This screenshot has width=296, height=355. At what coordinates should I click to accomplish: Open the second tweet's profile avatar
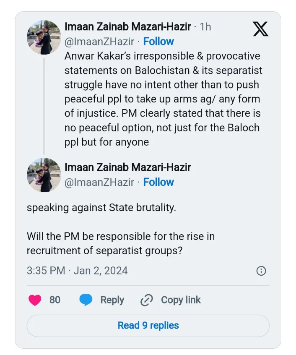44,175
